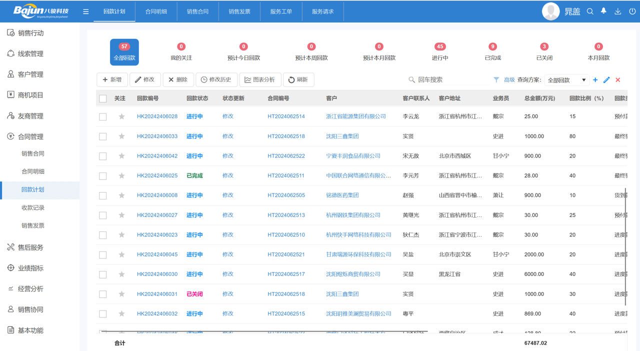
Task: Click the download icon in the top bar
Action: pos(616,10)
